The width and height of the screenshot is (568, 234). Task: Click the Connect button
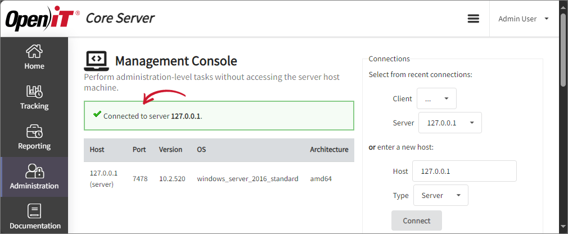pos(417,220)
